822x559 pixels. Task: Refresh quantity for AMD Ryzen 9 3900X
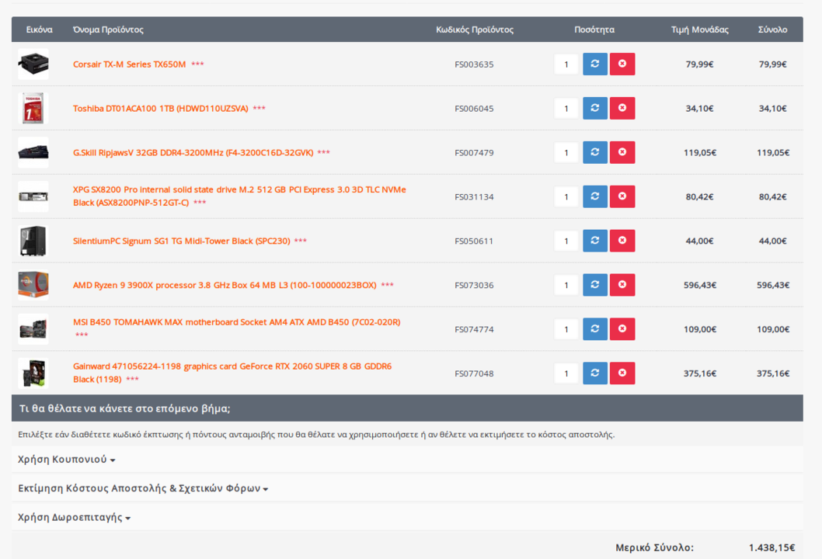(x=595, y=285)
